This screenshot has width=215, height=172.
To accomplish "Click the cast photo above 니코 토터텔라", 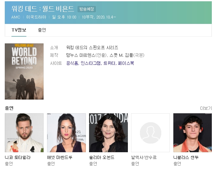I will (24, 132).
